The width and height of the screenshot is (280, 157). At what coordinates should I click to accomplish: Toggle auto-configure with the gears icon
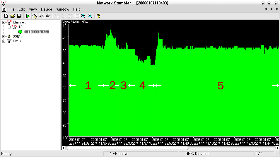click(x=35, y=16)
